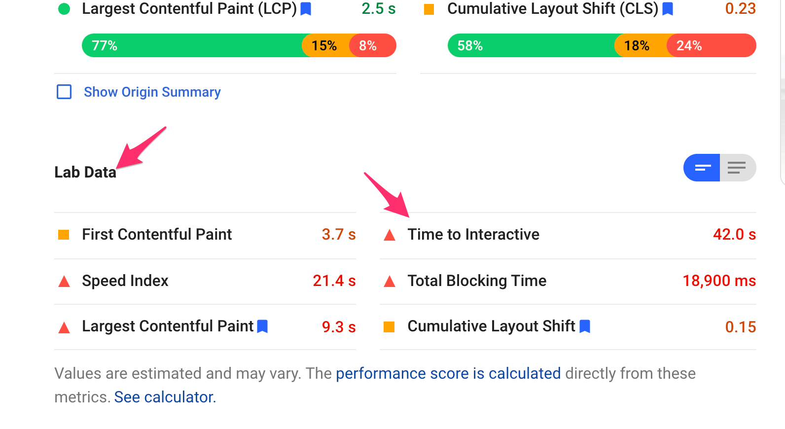
Task: Click bookmark icon beside Cumulative Layout Shift lab metric
Action: [x=585, y=326]
